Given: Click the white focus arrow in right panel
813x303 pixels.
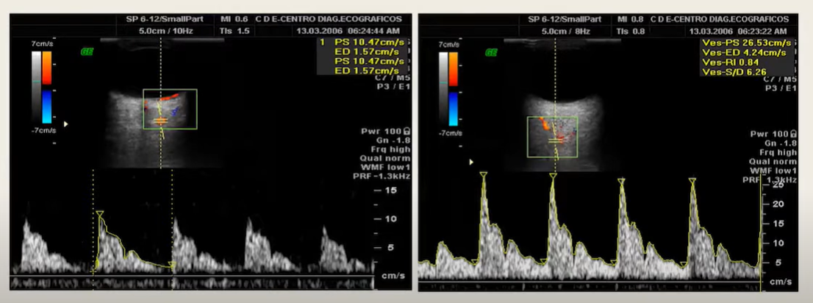Looking at the screenshot, I should coord(471,162).
